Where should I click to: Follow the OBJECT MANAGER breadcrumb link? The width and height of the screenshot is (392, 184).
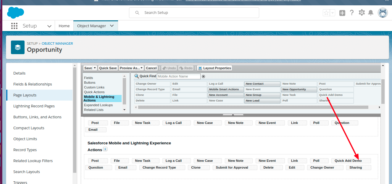[x=57, y=43]
